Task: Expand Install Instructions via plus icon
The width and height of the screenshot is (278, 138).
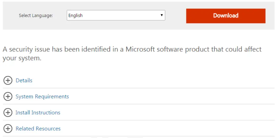Action: point(8,112)
